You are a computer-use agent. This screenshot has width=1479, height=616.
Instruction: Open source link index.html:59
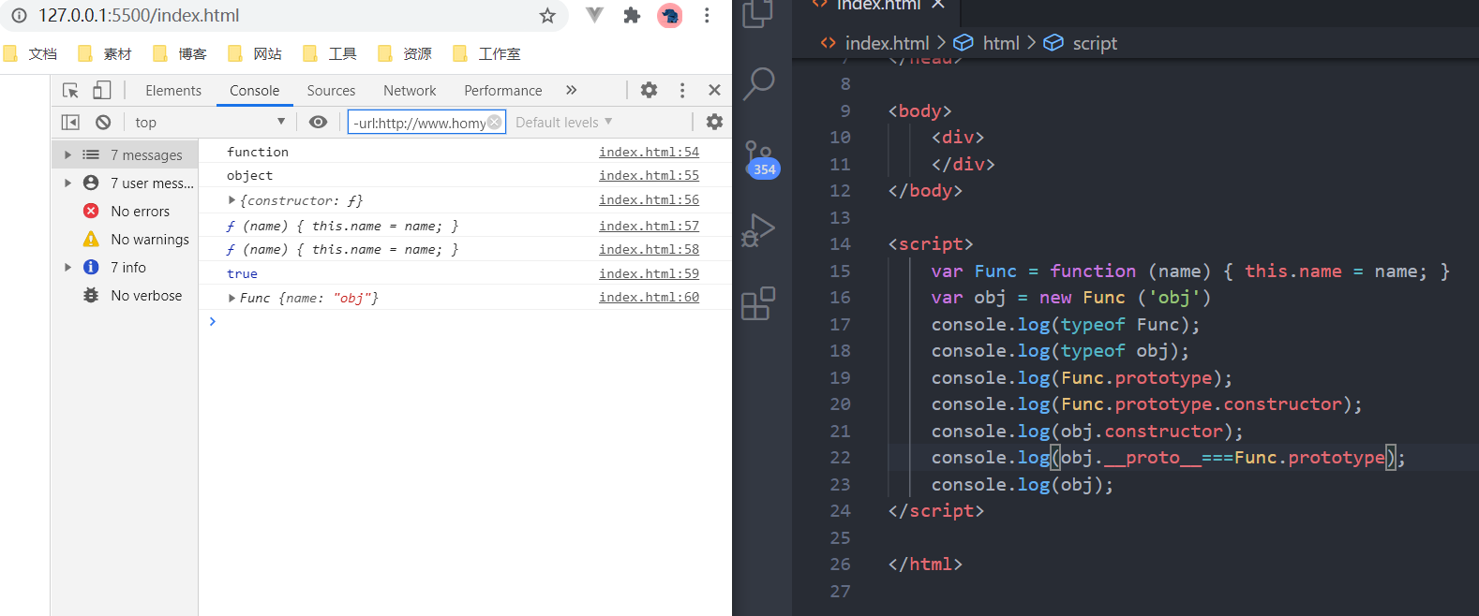[x=649, y=273]
